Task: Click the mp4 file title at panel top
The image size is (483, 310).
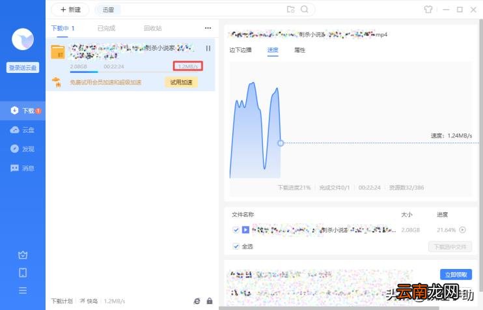Action: tap(307, 35)
